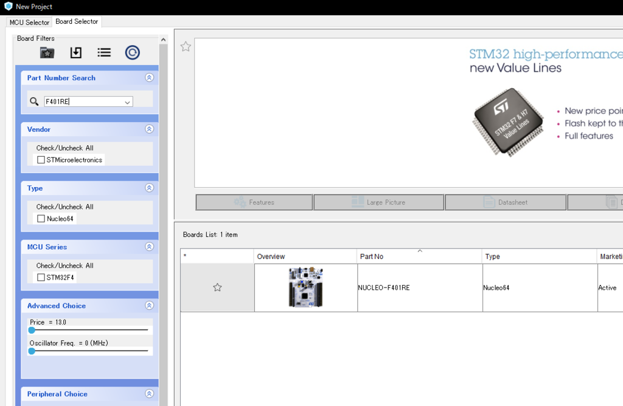Toggle the STM32F4 series checkbox
This screenshot has height=406, width=623.
pos(41,277)
